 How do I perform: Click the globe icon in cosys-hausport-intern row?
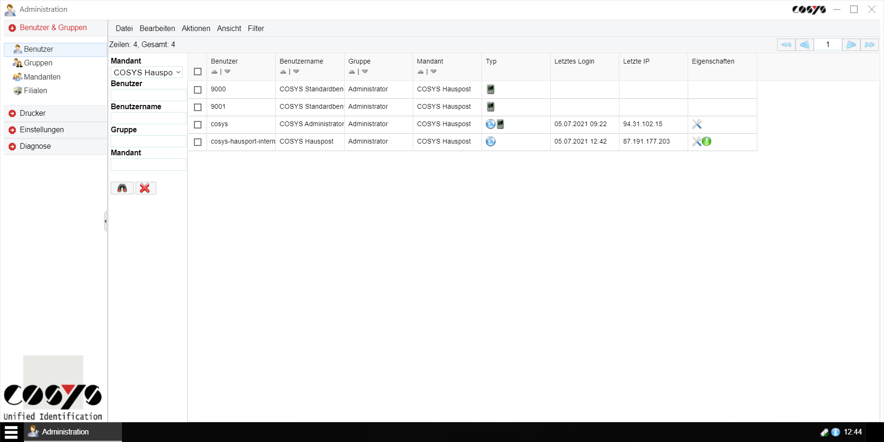pos(490,142)
